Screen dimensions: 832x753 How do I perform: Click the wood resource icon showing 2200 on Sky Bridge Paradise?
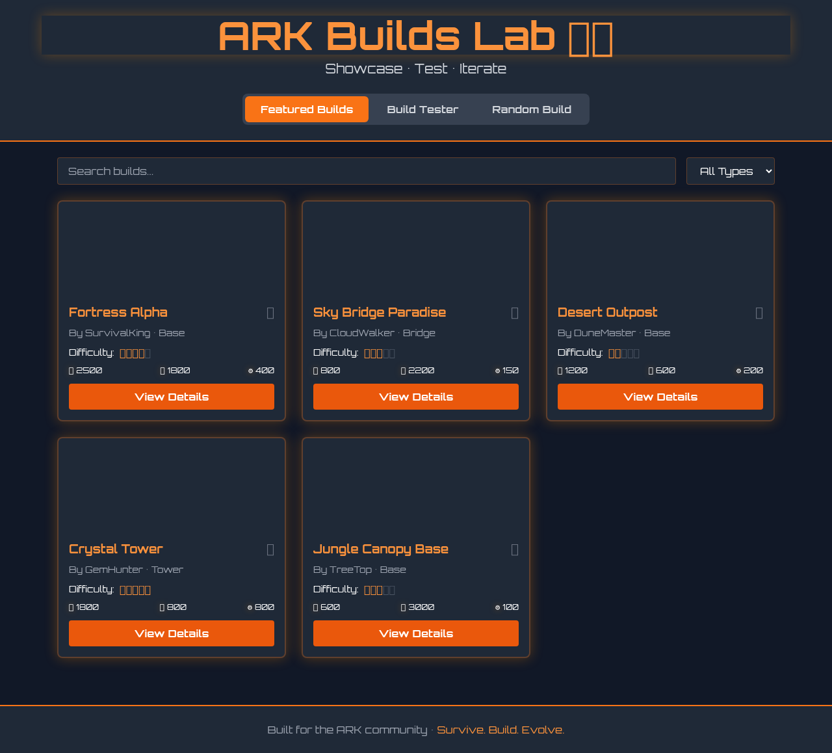(402, 370)
